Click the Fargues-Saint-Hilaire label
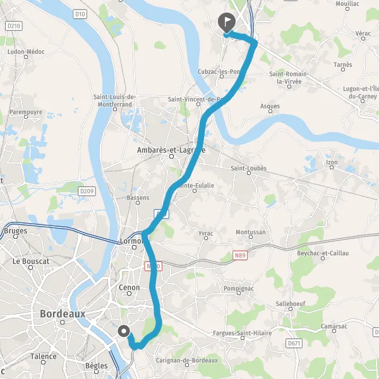The height and width of the screenshot is (379, 379). pyautogui.click(x=242, y=333)
